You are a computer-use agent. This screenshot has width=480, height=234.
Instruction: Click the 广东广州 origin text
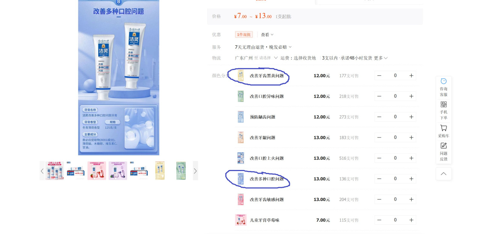pyautogui.click(x=244, y=58)
